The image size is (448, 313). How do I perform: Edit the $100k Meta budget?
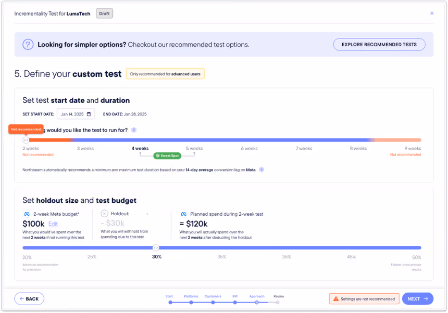click(53, 224)
